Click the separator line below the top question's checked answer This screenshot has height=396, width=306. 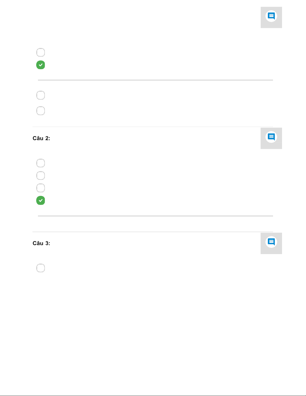(x=155, y=80)
